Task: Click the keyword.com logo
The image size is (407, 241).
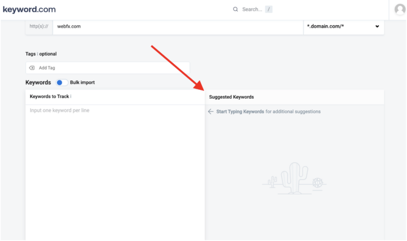Action: [29, 9]
